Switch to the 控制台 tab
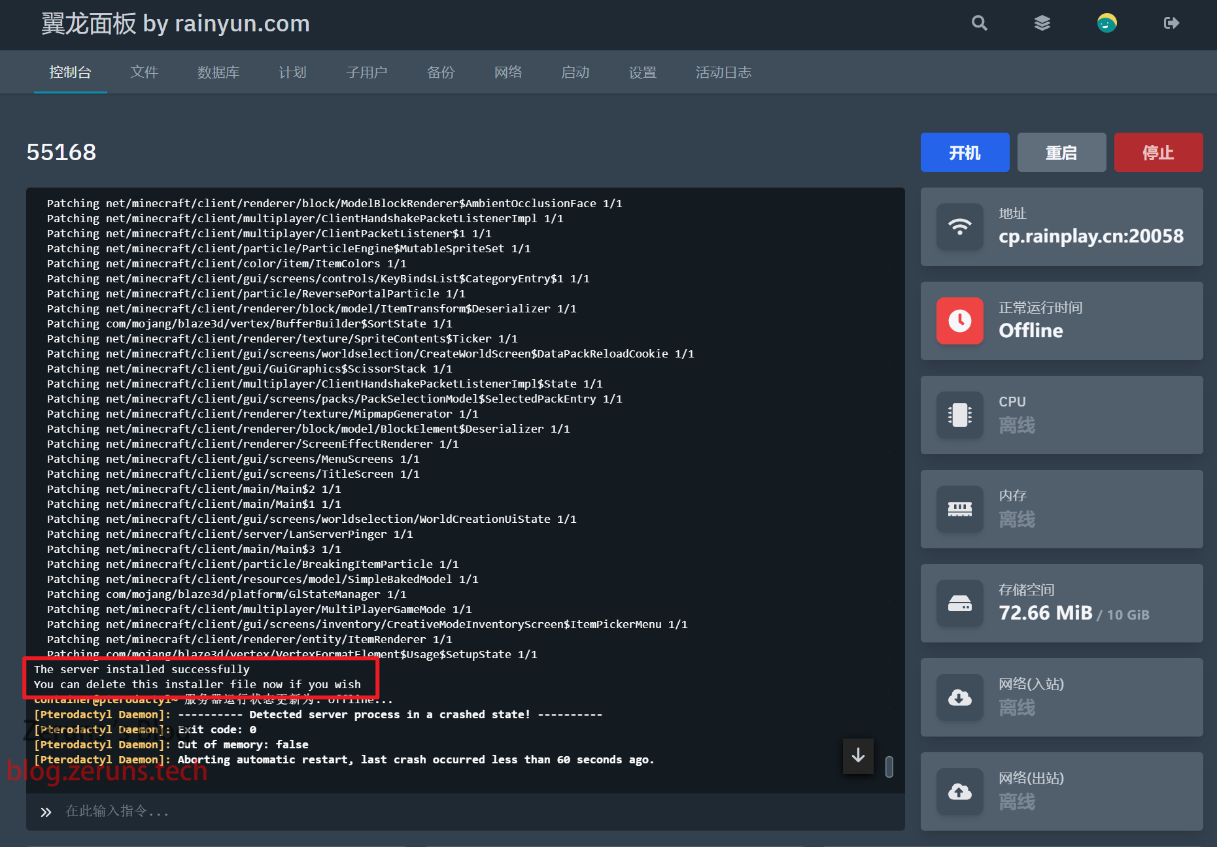The height and width of the screenshot is (847, 1217). (70, 72)
